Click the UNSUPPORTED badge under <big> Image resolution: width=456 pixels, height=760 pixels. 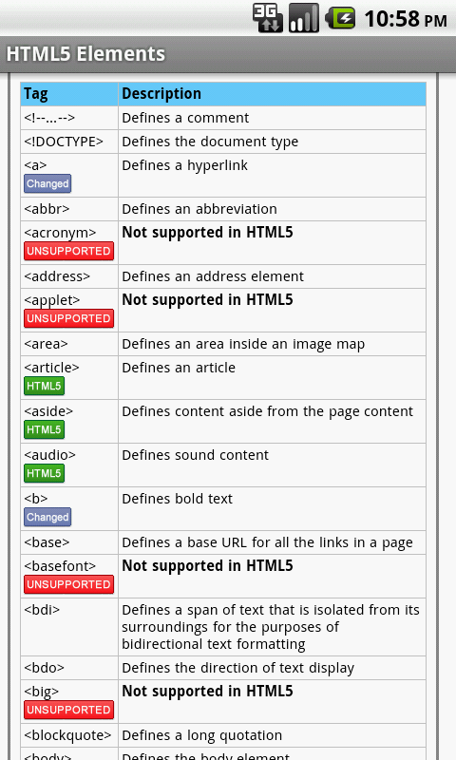pos(68,710)
